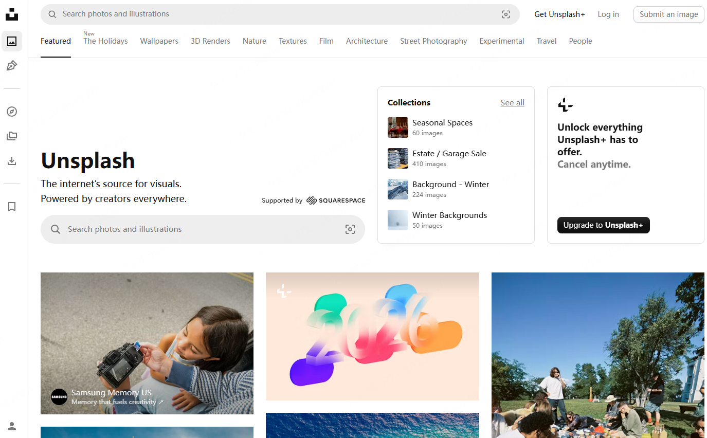Click the Upgrade to Unsplash+ button
Screen dimensions: 707x438
(x=603, y=225)
